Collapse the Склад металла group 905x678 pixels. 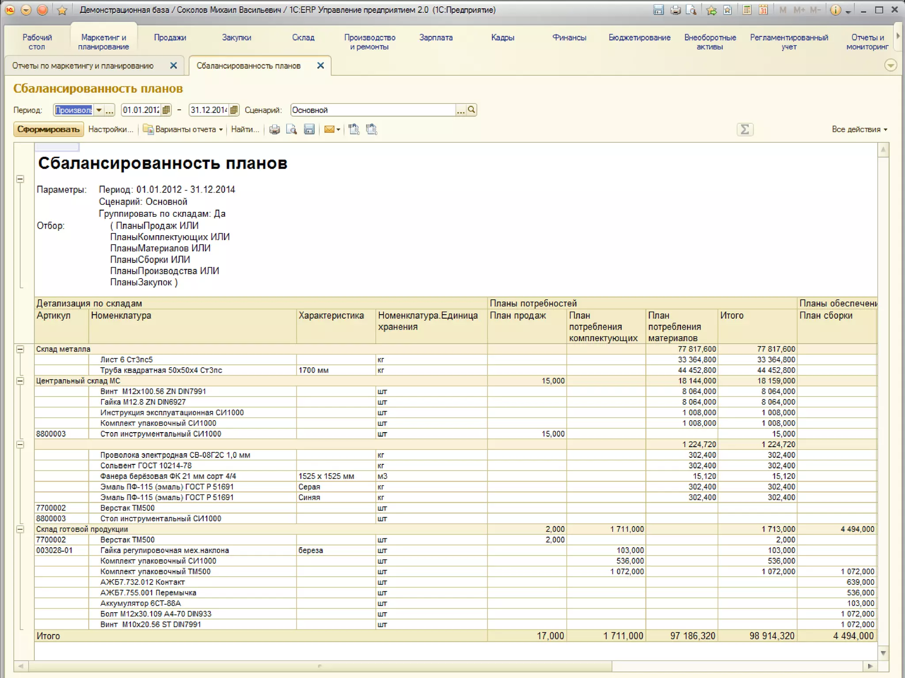point(20,349)
